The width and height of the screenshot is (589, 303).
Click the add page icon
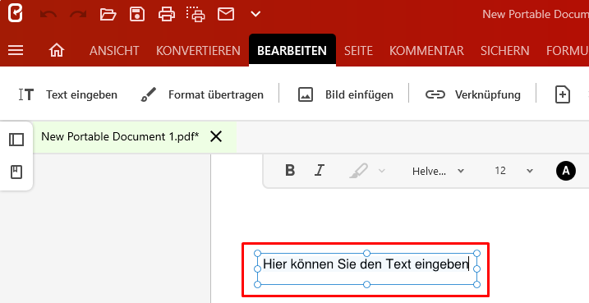pyautogui.click(x=563, y=94)
